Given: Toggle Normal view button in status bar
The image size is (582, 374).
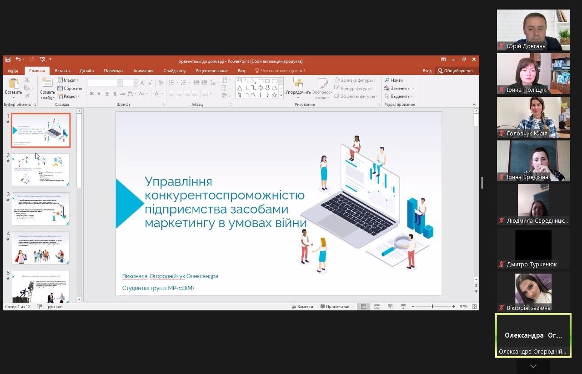Looking at the screenshot, I should [x=364, y=307].
